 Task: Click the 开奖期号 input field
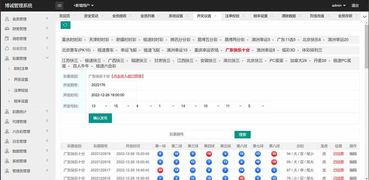pyautogui.click(x=113, y=85)
